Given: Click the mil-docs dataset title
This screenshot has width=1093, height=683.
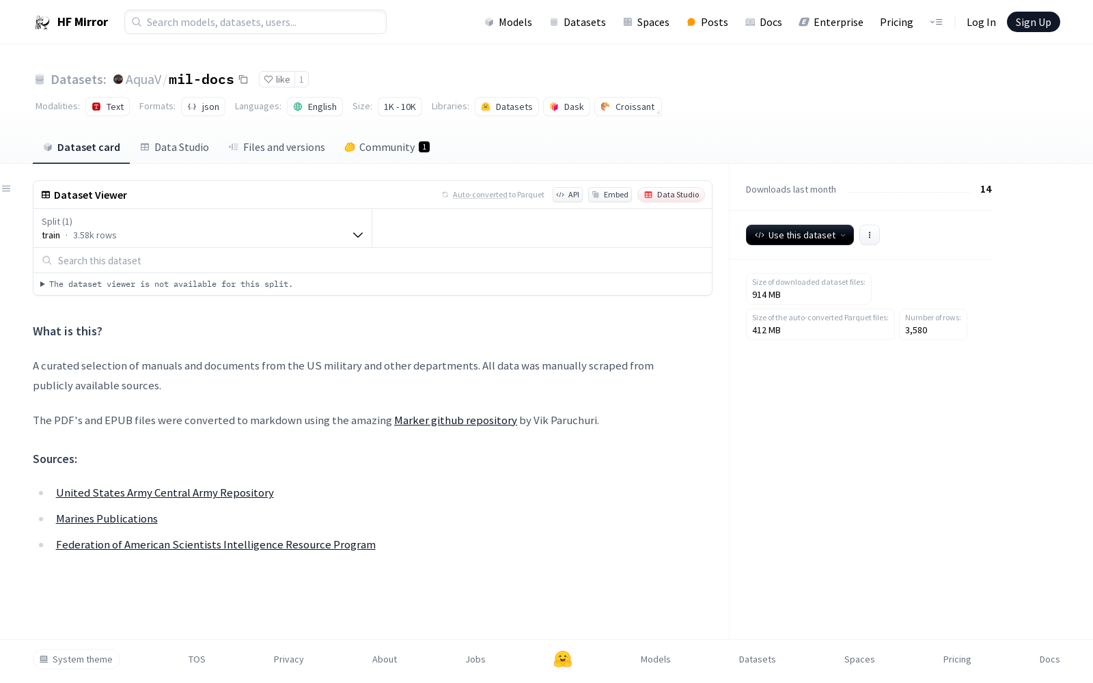Looking at the screenshot, I should pyautogui.click(x=202, y=79).
